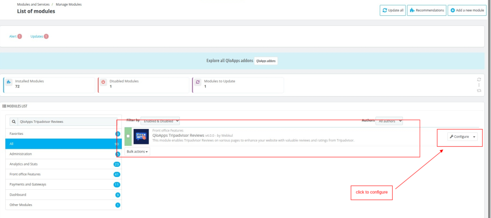
Task: Open the Enabled & Disabled filter dropdown
Action: [160, 121]
